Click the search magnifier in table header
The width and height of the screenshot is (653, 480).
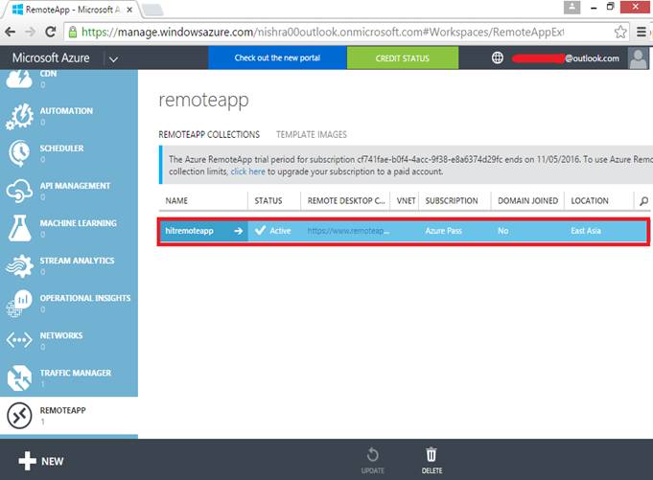(643, 201)
